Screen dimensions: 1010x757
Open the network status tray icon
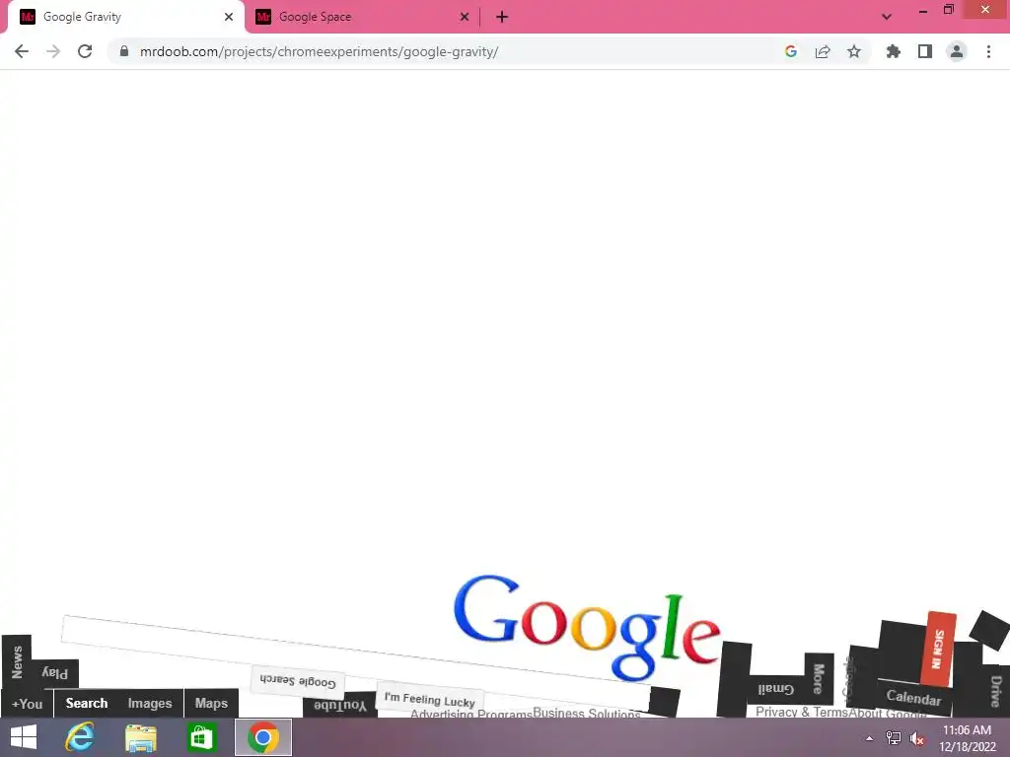tap(894, 737)
